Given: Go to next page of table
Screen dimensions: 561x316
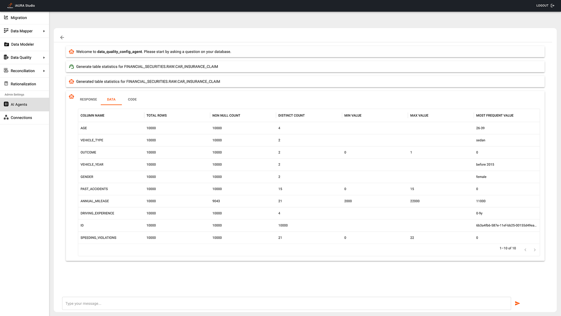Looking at the screenshot, I should point(535,250).
